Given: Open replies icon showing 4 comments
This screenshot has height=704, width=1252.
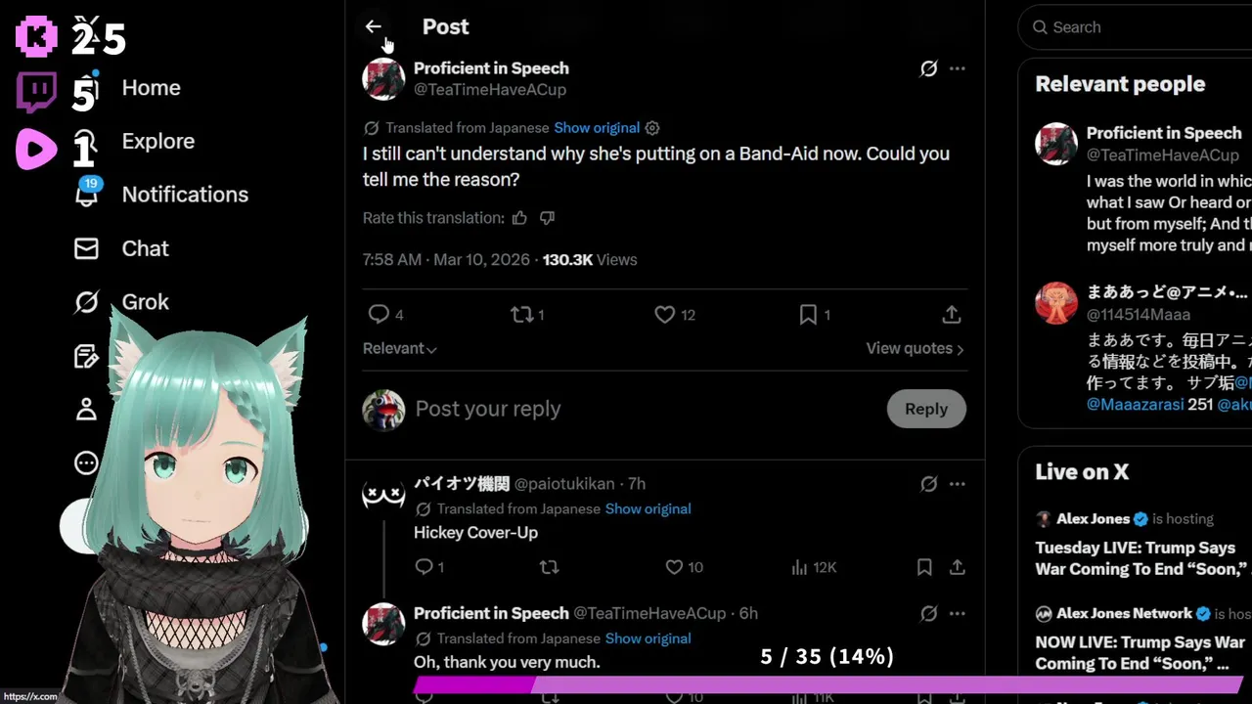Looking at the screenshot, I should tap(385, 315).
